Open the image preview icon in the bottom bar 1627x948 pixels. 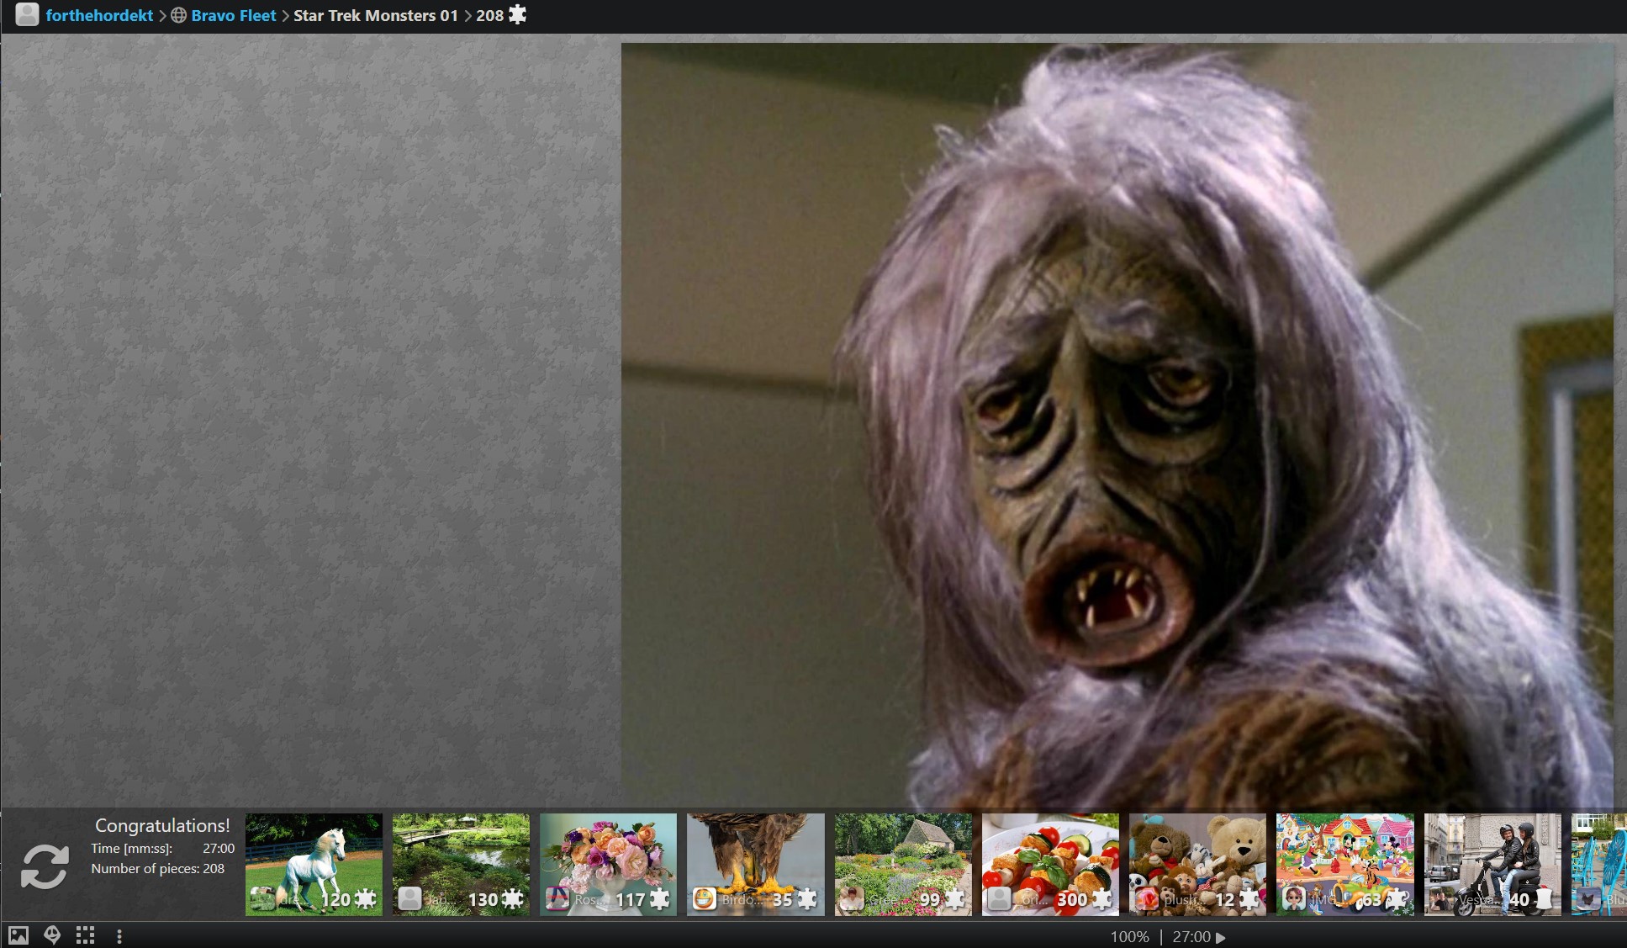(18, 935)
